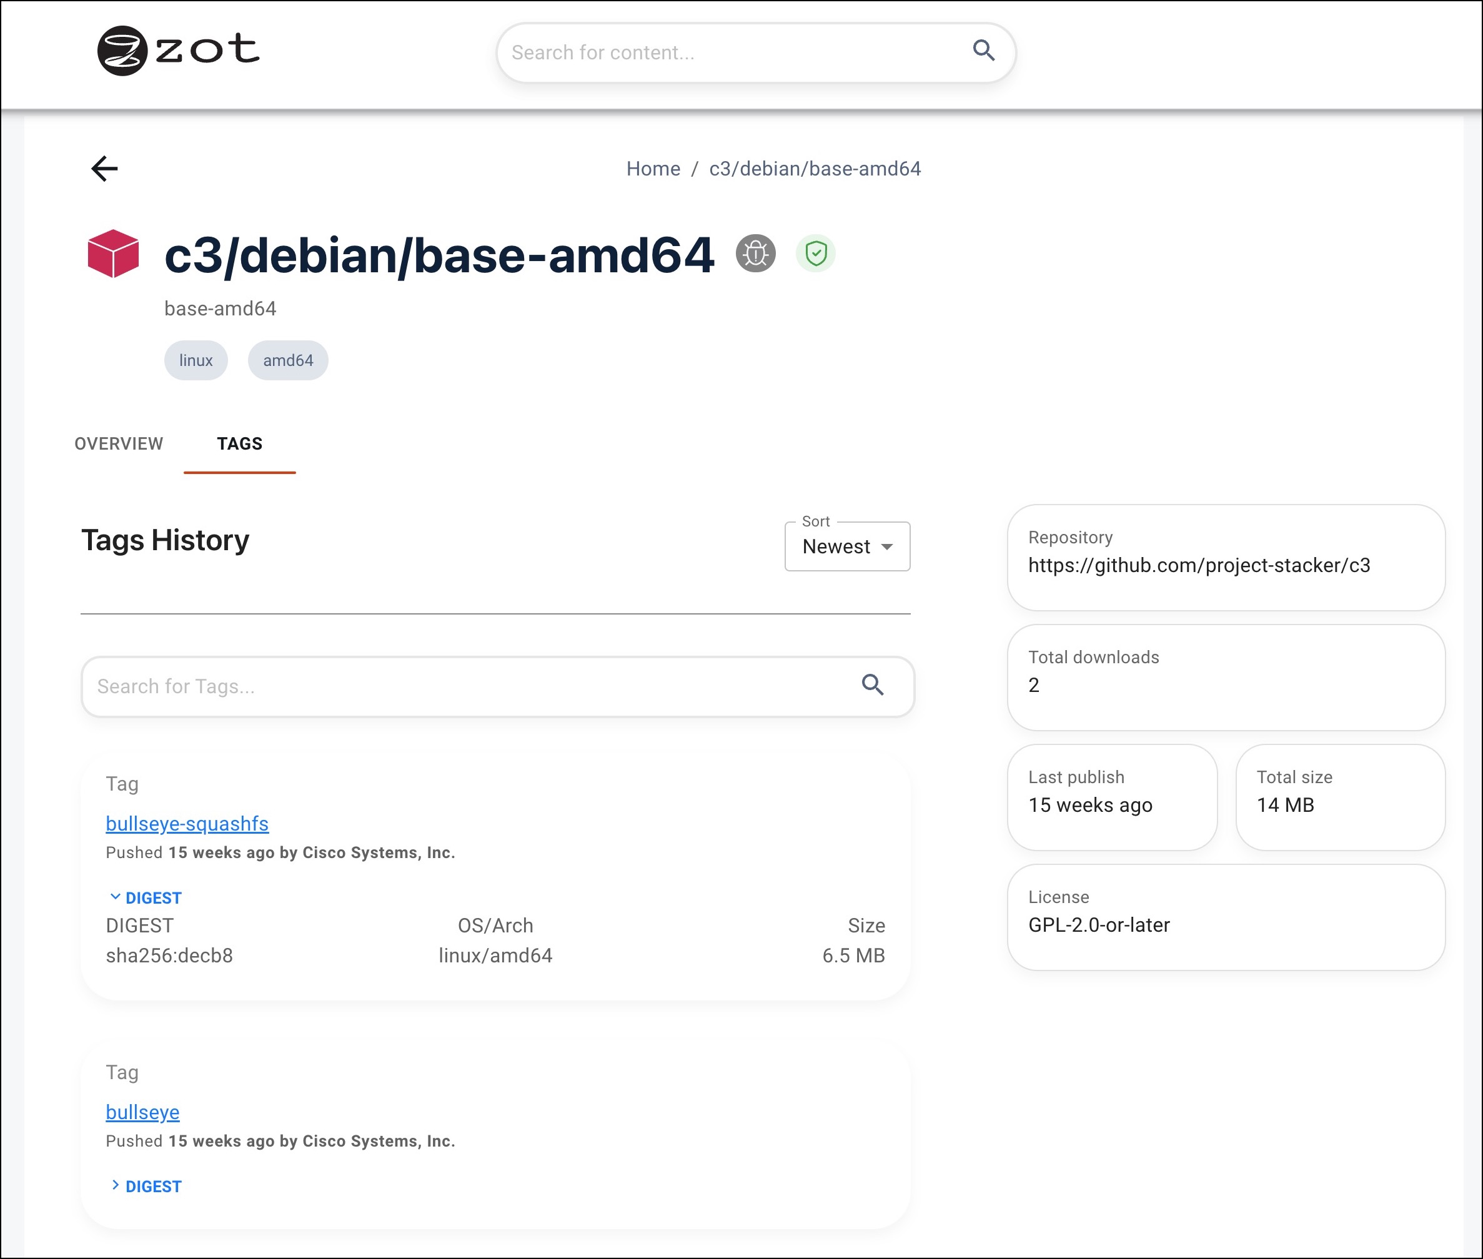Click the linux platform chip
The image size is (1483, 1259).
(196, 360)
